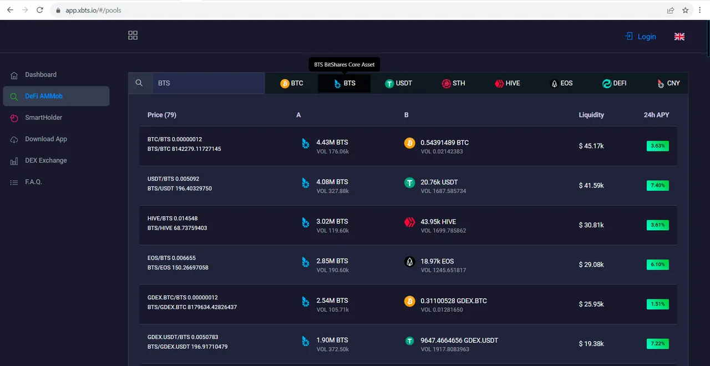The width and height of the screenshot is (710, 366).
Task: Click the 7.22% APY badge
Action: click(x=658, y=344)
